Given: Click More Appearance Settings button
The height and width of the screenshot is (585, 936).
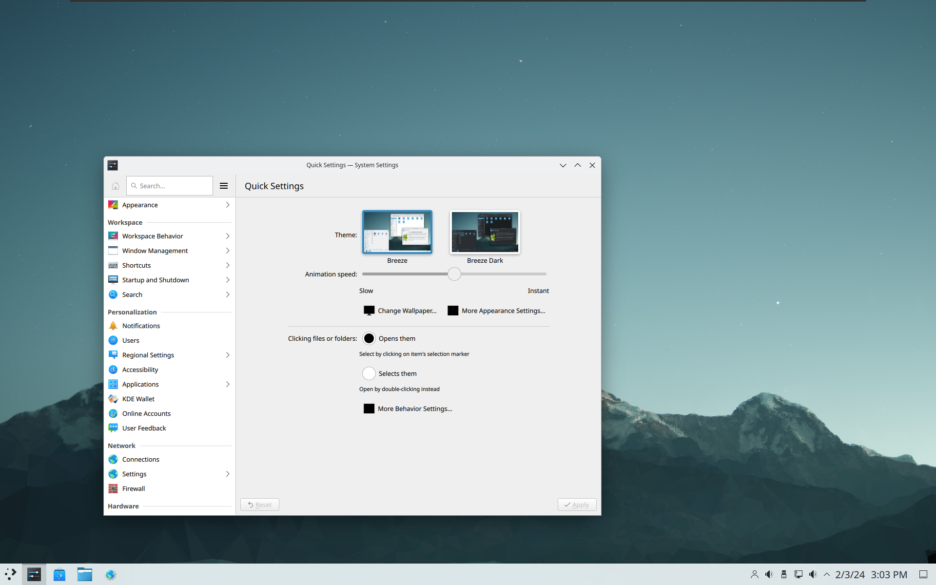Looking at the screenshot, I should pos(496,311).
